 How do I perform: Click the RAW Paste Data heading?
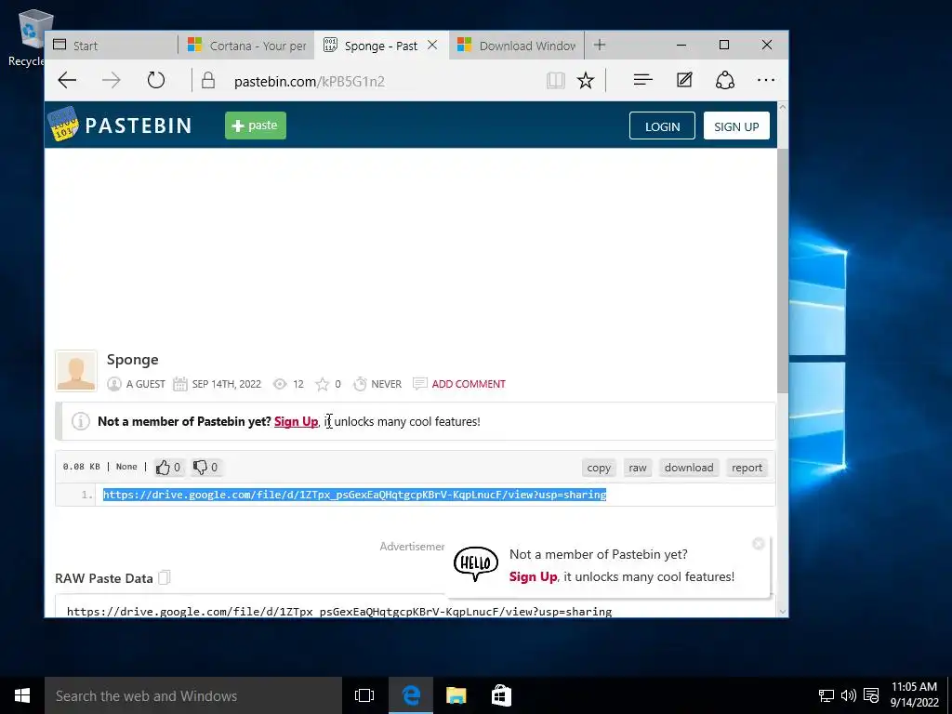point(104,578)
